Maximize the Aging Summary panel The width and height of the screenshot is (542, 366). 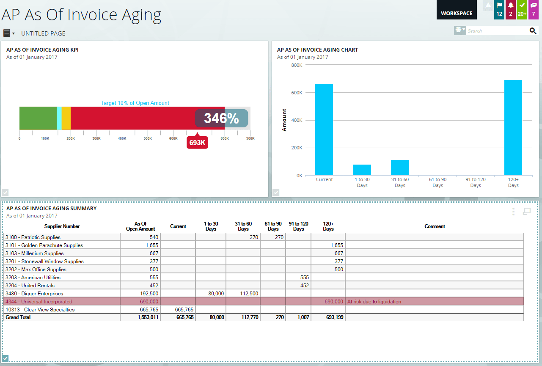click(x=527, y=211)
